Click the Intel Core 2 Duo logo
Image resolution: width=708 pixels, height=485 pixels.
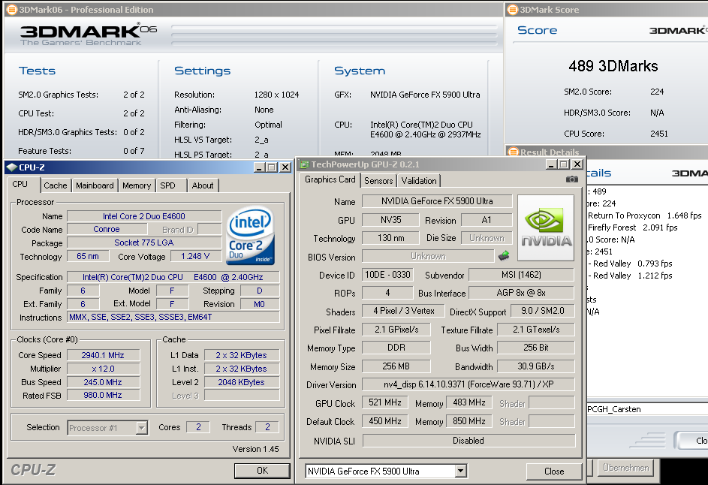251,236
